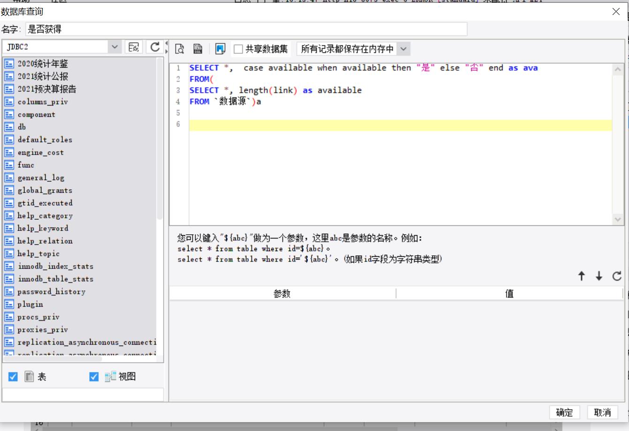Select the component table
This screenshot has width=629, height=431.
pyautogui.click(x=36, y=114)
